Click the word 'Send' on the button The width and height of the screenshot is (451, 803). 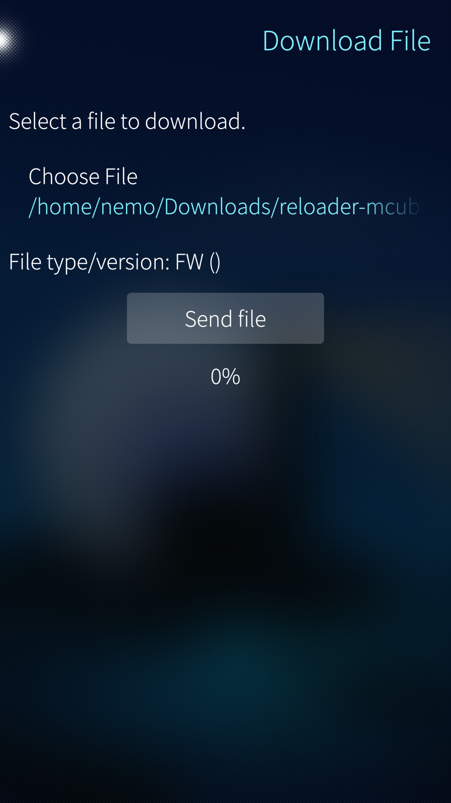[x=208, y=319]
